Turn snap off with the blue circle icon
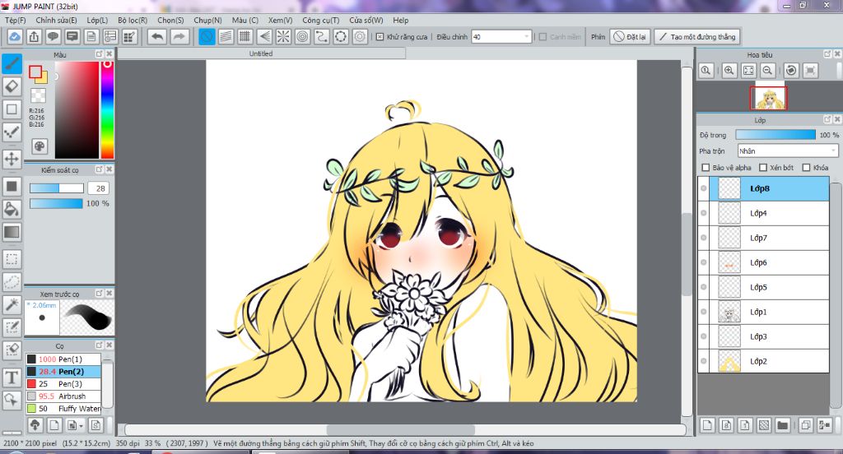This screenshot has width=843, height=454. (x=207, y=36)
